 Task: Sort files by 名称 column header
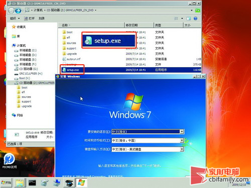(x=91, y=25)
